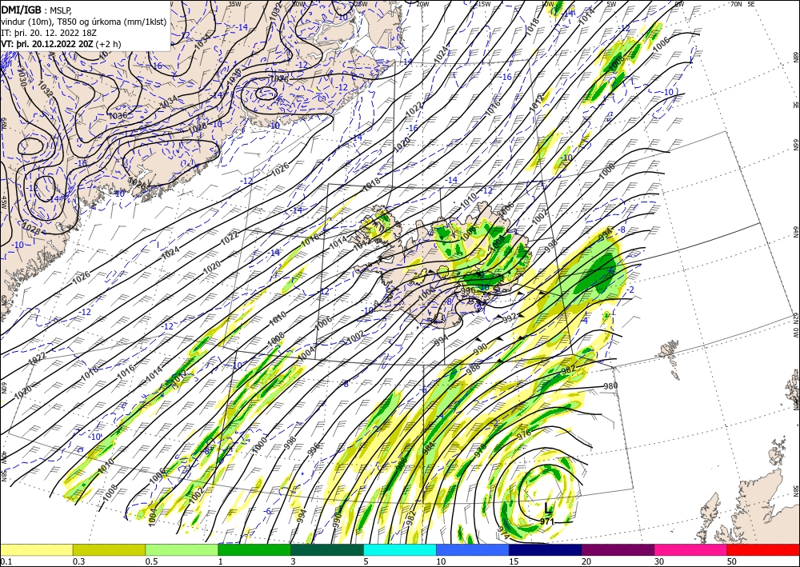Click legend value "3"
This screenshot has width=800, height=567.
293,561
